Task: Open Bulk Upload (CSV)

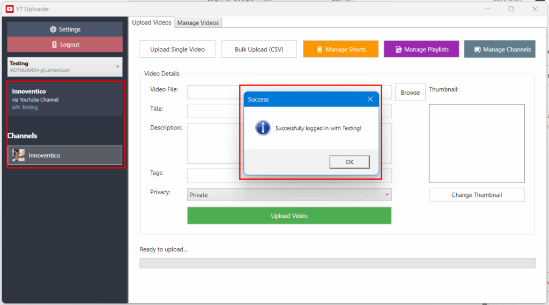Action: click(259, 49)
